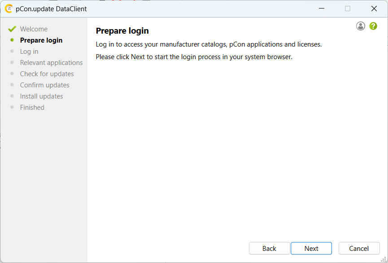
Task: Click the Prepare login page heading
Action: tap(122, 31)
